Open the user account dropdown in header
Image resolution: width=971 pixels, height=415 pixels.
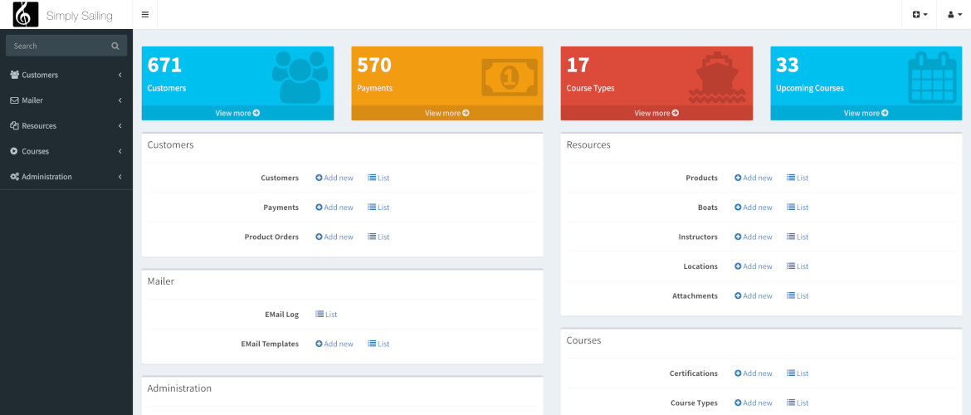[954, 14]
